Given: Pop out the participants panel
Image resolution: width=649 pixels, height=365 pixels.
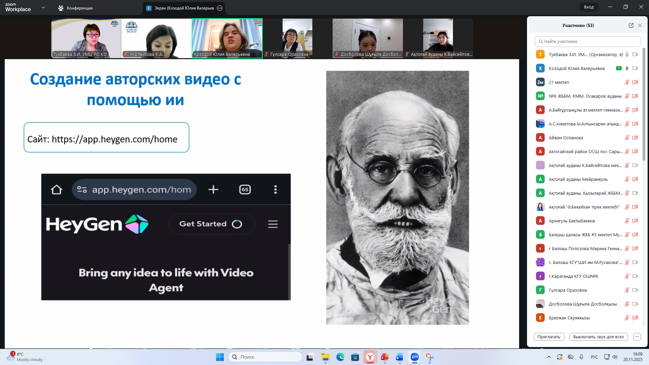Looking at the screenshot, I should click(631, 25).
